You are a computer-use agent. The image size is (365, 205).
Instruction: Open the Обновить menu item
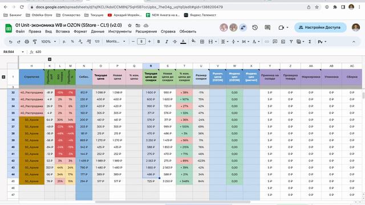point(188,31)
